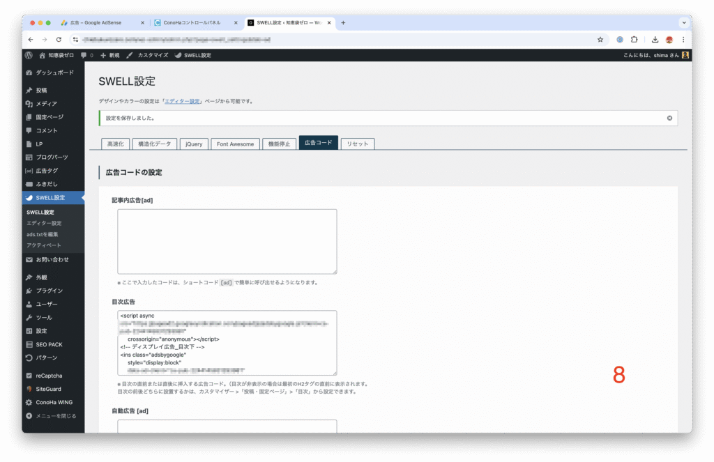This screenshot has height=462, width=714.
Task: Switch to 機能停止 tab
Action: click(x=279, y=144)
